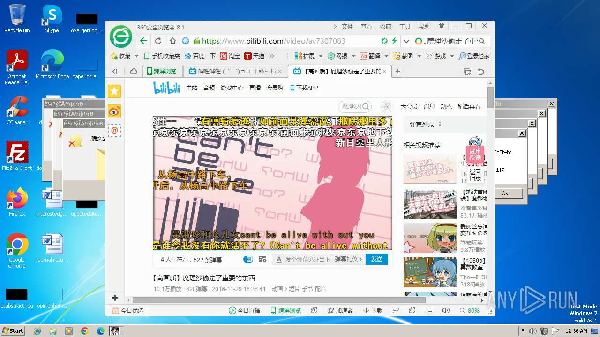This screenshot has width=600, height=337.
Task: Click the cloud sync icon beside tabs
Action: point(134,71)
